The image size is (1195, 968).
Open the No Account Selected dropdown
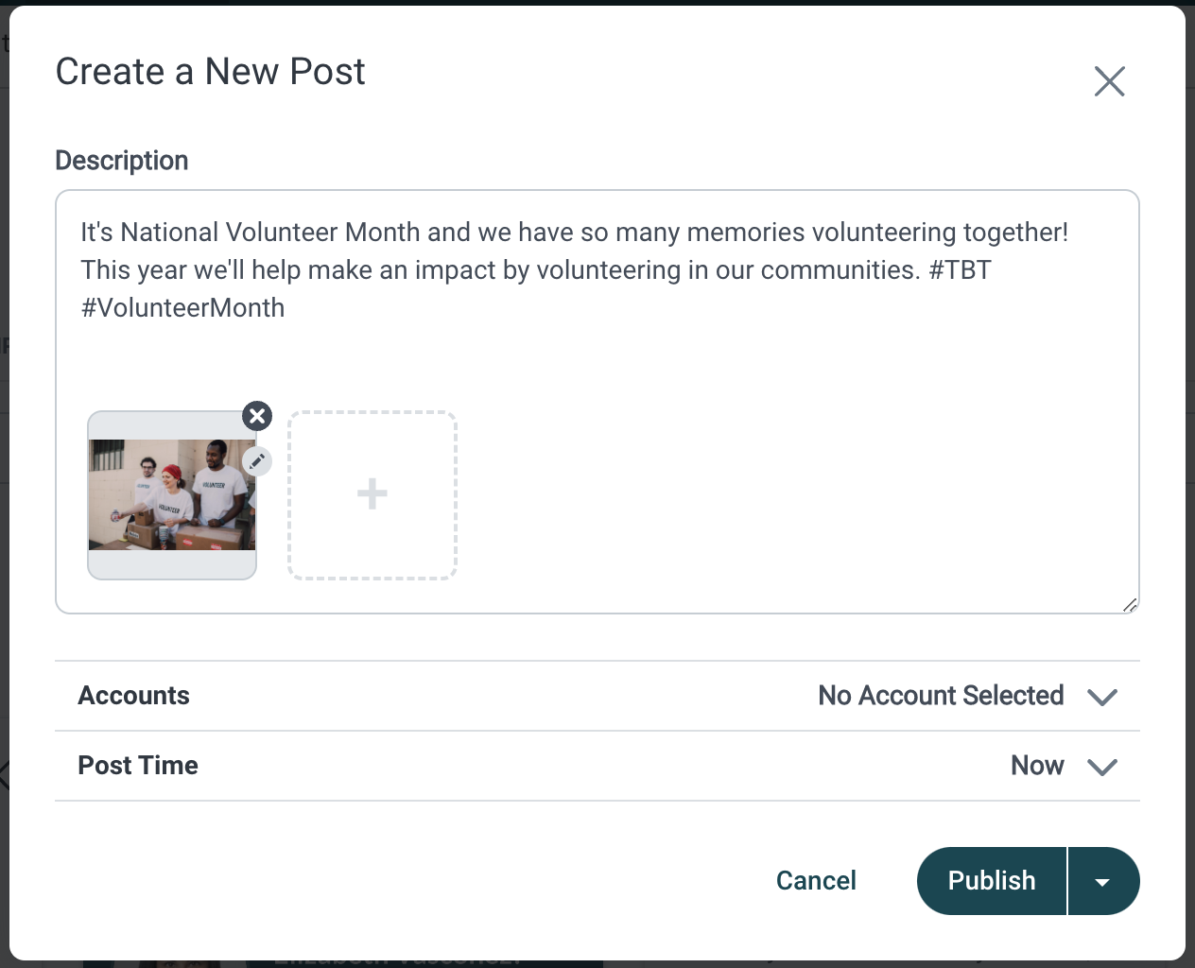941,696
